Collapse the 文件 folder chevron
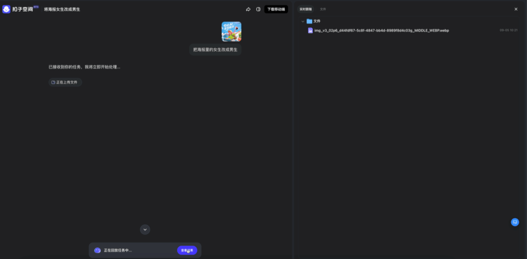The width and height of the screenshot is (527, 259). (x=303, y=21)
